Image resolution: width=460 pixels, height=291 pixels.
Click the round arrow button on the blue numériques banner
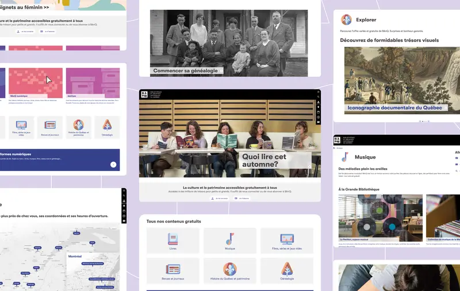113,165
